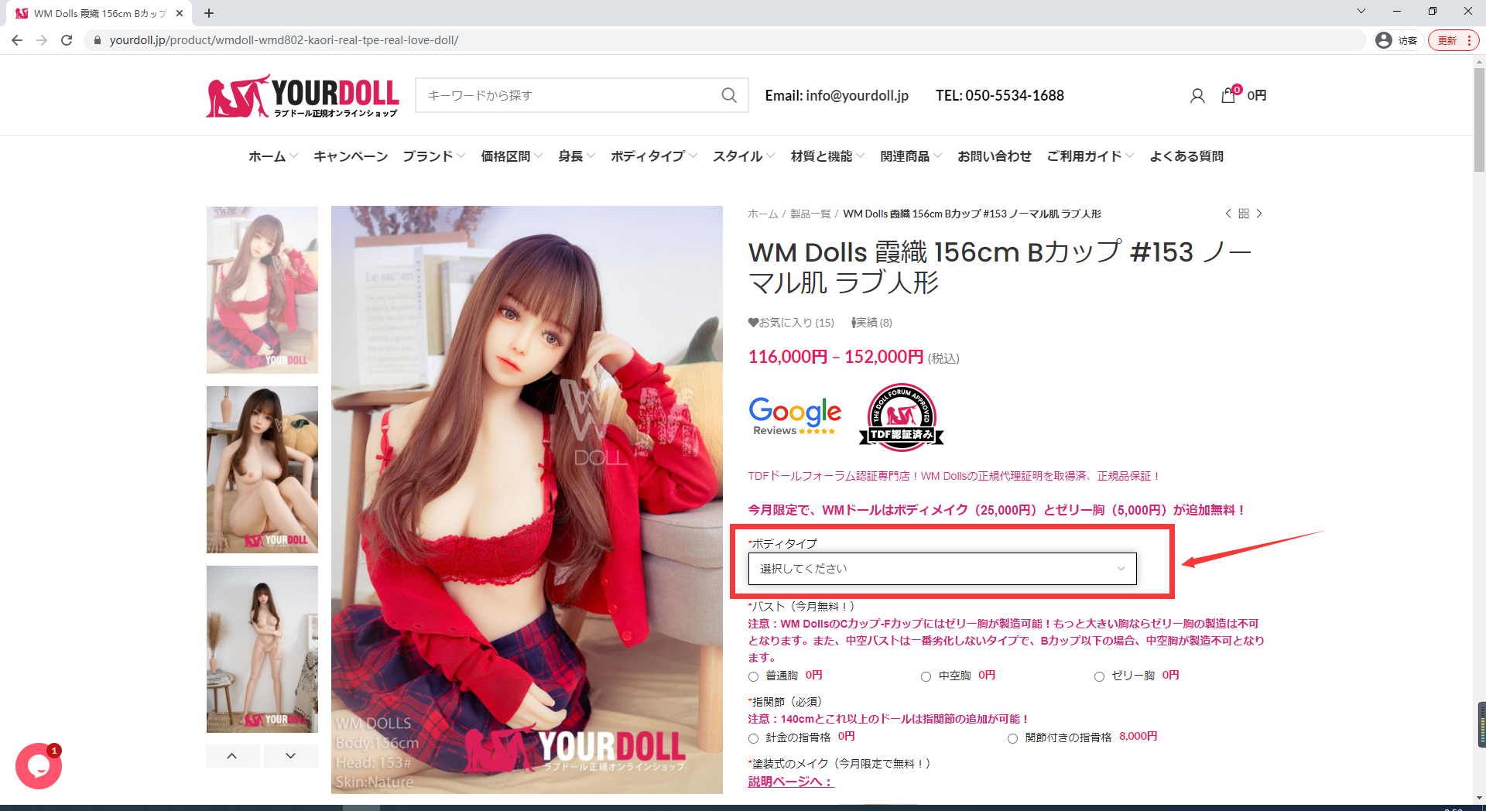Click the previous product arrow near breadcrumb
Image resolution: width=1486 pixels, height=811 pixels.
tap(1227, 214)
